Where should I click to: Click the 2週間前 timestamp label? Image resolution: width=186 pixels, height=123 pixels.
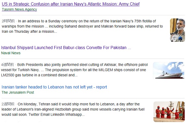click(x=8, y=104)
